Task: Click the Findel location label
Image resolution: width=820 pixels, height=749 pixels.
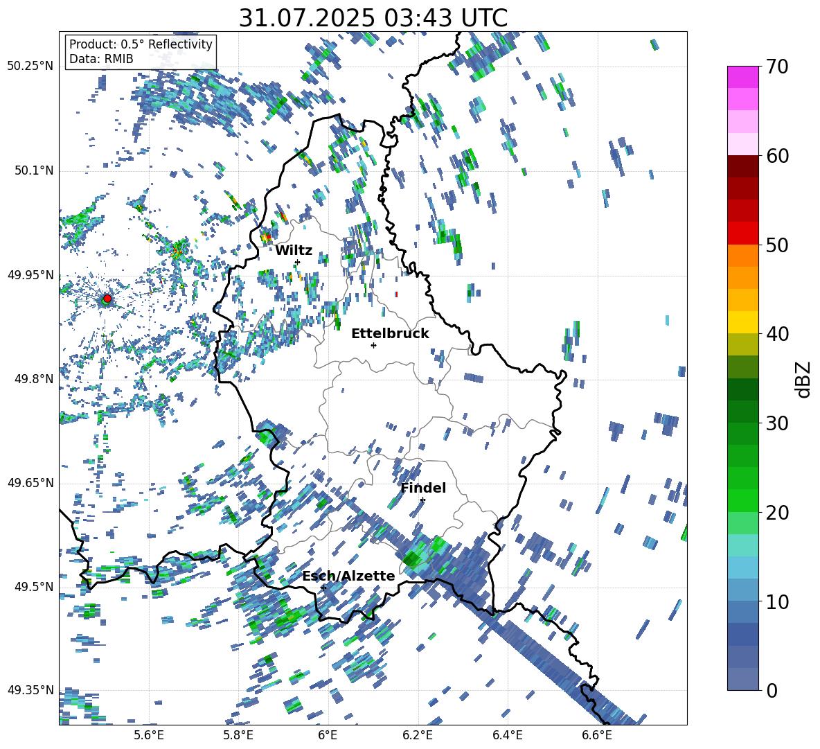Action: (x=423, y=488)
